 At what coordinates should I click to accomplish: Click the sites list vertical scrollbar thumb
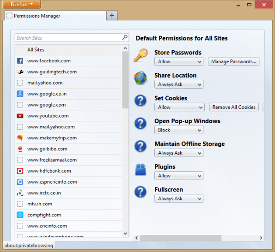pos(125,80)
